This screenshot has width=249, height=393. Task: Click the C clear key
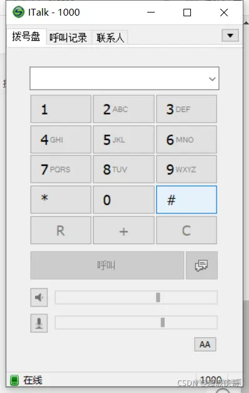(187, 230)
